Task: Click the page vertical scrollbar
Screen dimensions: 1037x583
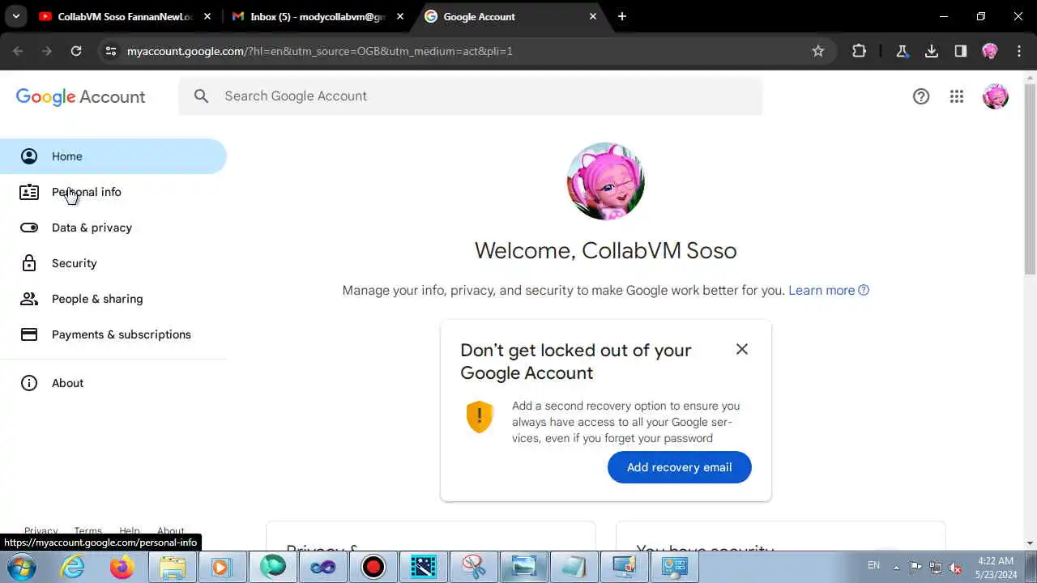Action: pos(1031,177)
